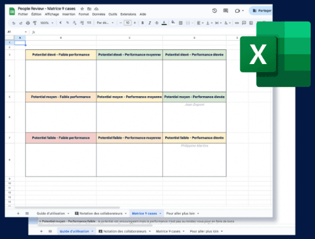Star the People Review document
Image resolution: width=315 pixels, height=239 pixels.
[x=82, y=9]
